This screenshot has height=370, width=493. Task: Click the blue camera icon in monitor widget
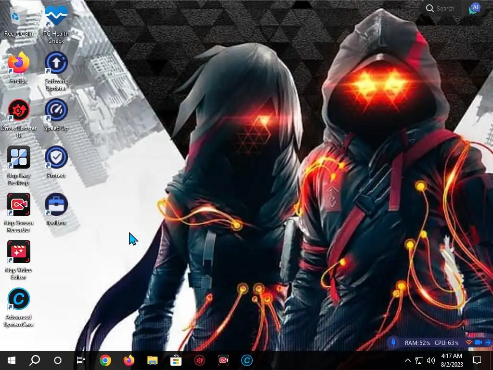(x=478, y=343)
